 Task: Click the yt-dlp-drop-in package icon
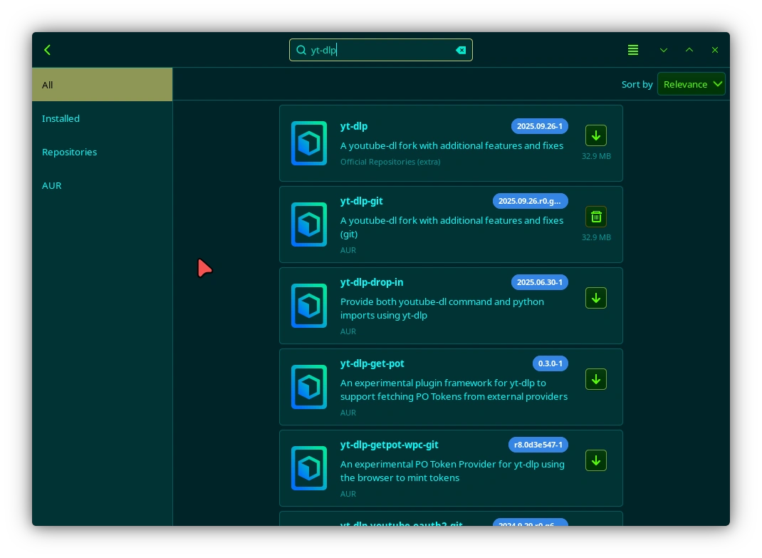[x=309, y=306]
